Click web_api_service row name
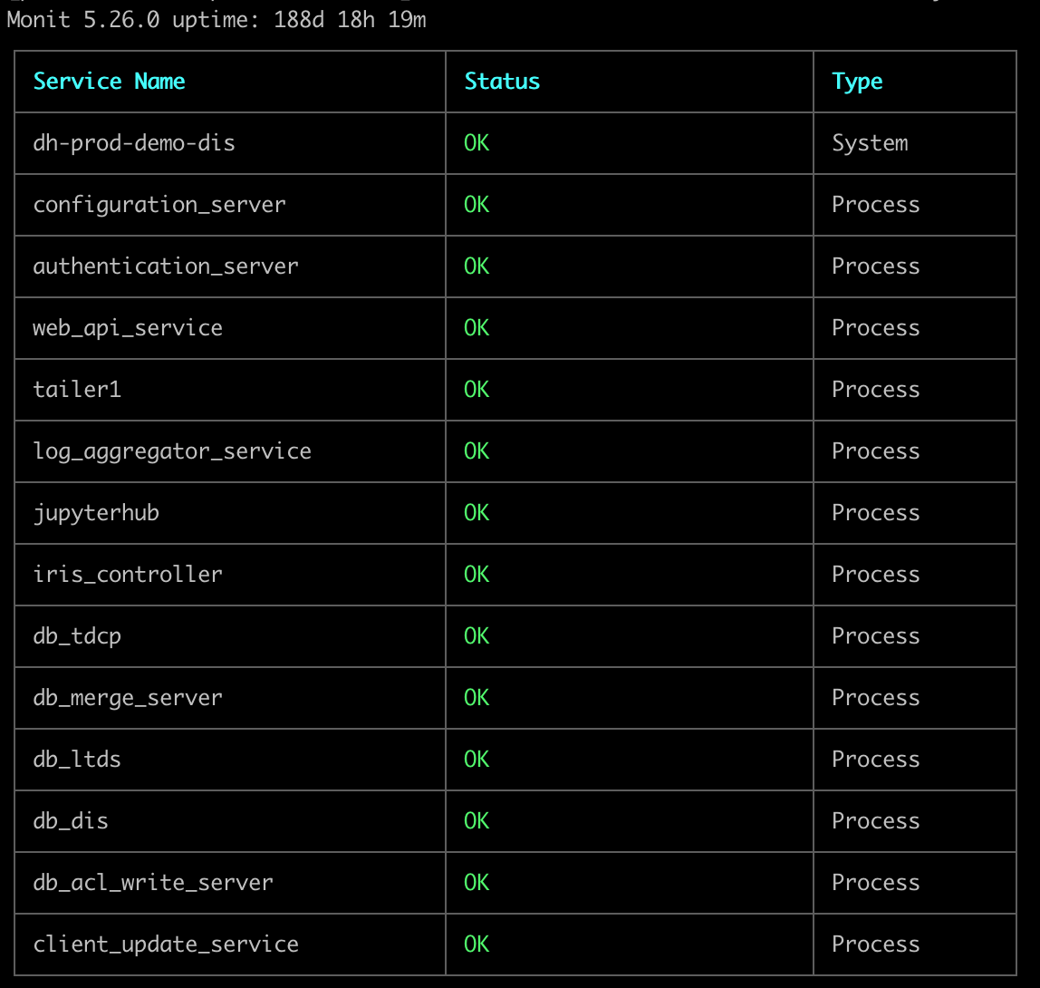The width and height of the screenshot is (1040, 988). [x=128, y=328]
